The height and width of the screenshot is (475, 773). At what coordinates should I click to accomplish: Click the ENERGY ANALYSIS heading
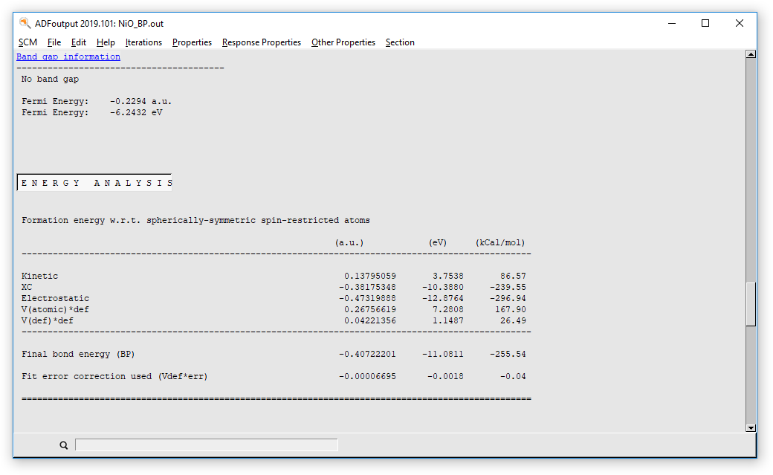click(x=94, y=183)
